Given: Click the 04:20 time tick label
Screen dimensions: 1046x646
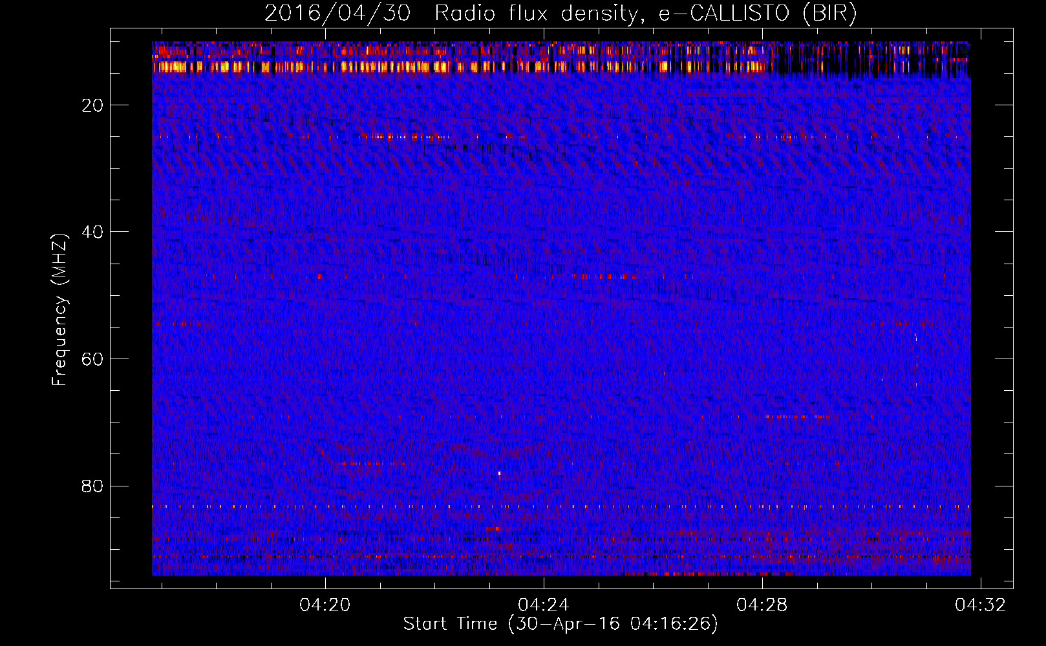Looking at the screenshot, I should click(325, 605).
